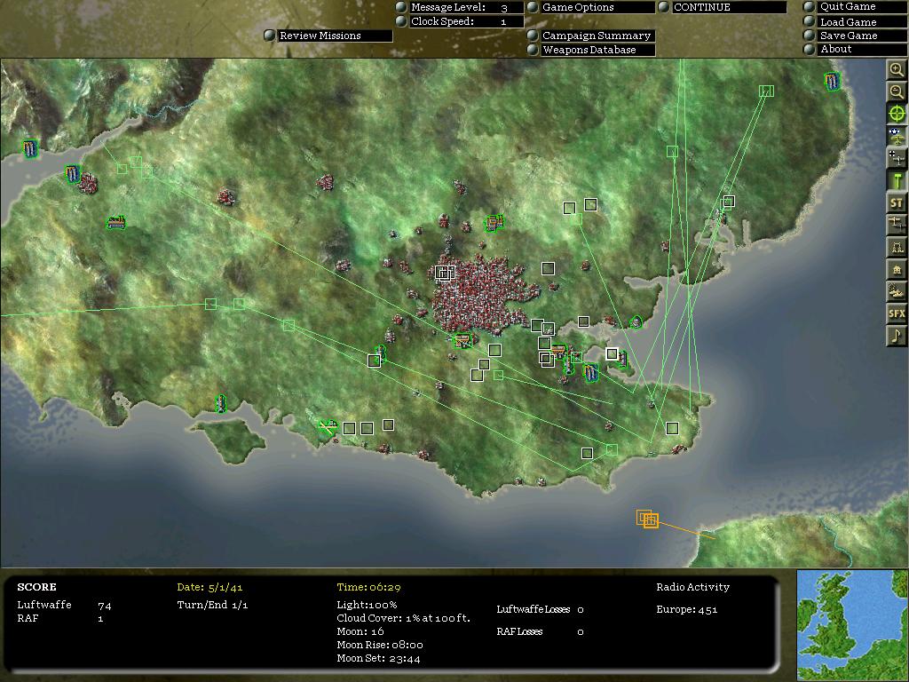The height and width of the screenshot is (682, 909).
Task: Select the large city cluster on map
Action: [482, 296]
